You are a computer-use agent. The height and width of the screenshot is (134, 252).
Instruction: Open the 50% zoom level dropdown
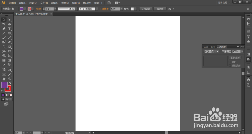[23, 133]
